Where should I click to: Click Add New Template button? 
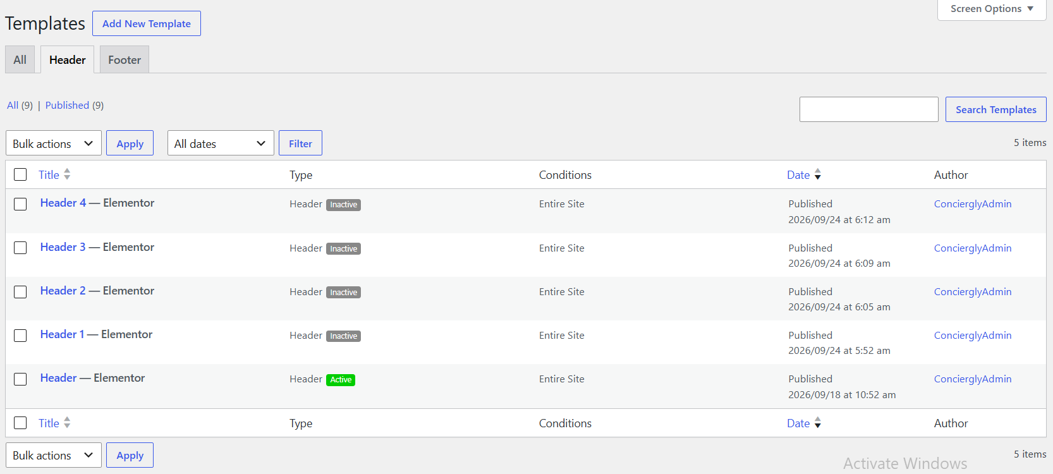point(147,23)
